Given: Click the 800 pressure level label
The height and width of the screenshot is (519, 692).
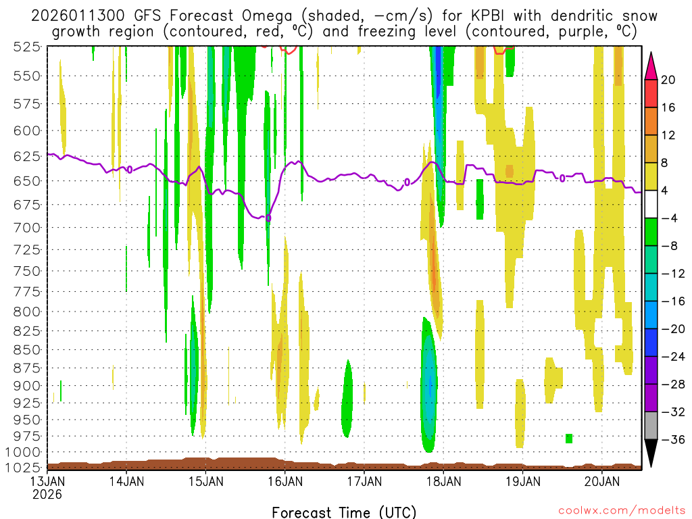Looking at the screenshot, I should (x=27, y=312).
